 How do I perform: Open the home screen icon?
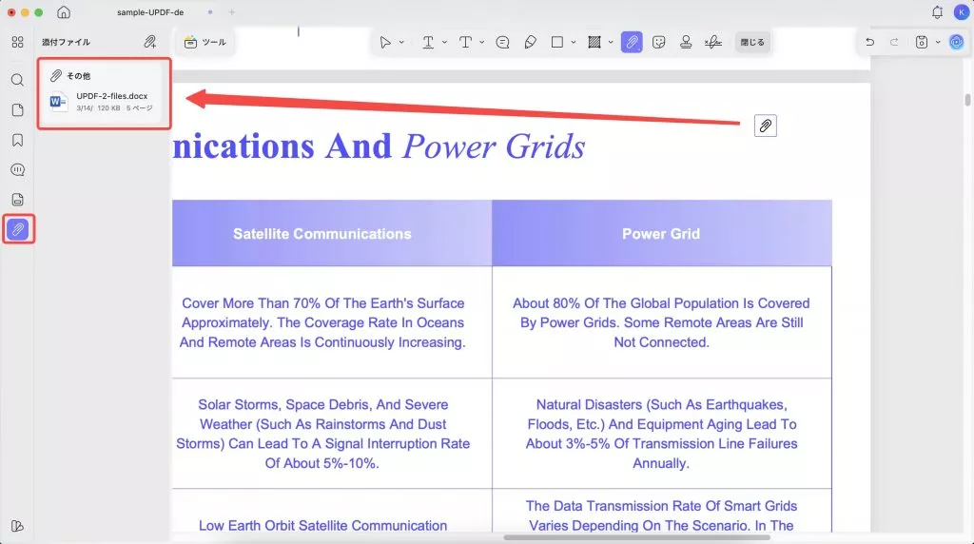64,11
